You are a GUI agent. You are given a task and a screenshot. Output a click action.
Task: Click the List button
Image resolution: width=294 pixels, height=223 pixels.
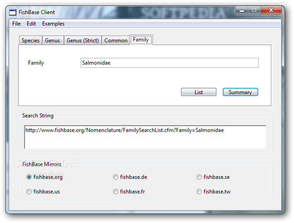tap(199, 92)
